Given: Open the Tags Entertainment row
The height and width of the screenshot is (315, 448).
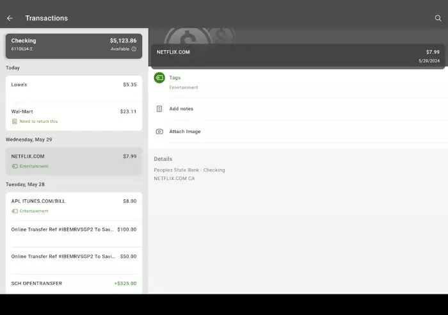Looking at the screenshot, I should click(x=298, y=83).
